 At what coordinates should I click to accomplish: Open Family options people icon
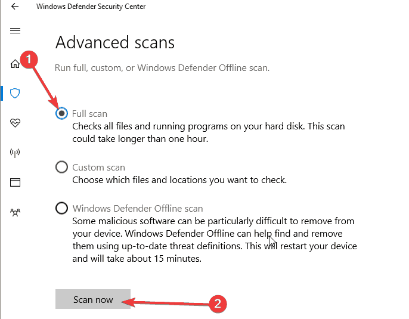tap(15, 212)
